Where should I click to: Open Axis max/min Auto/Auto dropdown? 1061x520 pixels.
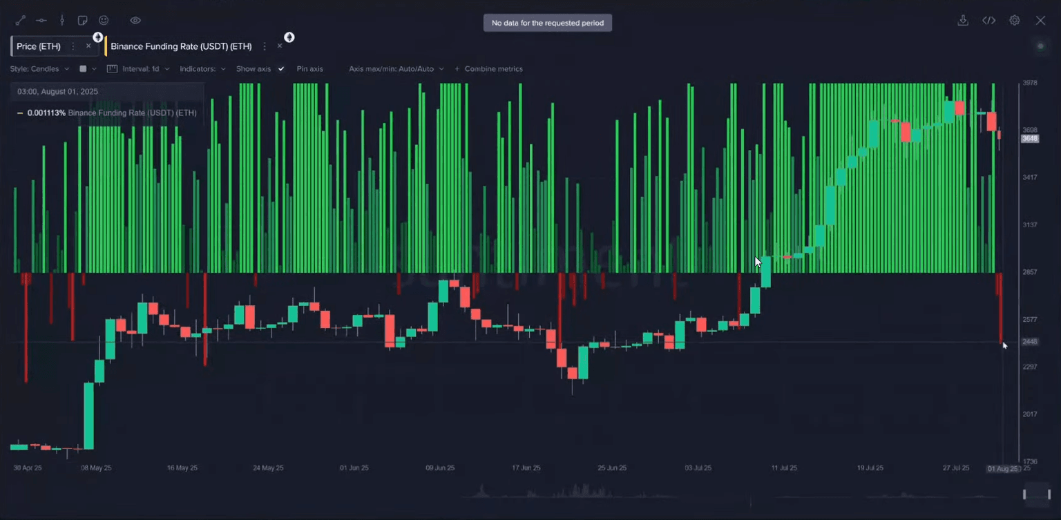tap(396, 69)
